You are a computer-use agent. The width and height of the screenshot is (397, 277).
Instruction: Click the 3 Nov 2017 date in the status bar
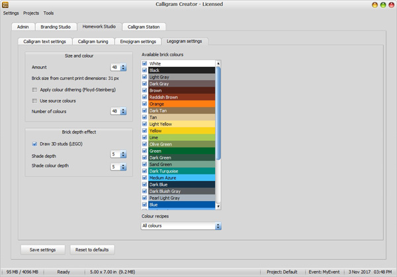click(359, 272)
